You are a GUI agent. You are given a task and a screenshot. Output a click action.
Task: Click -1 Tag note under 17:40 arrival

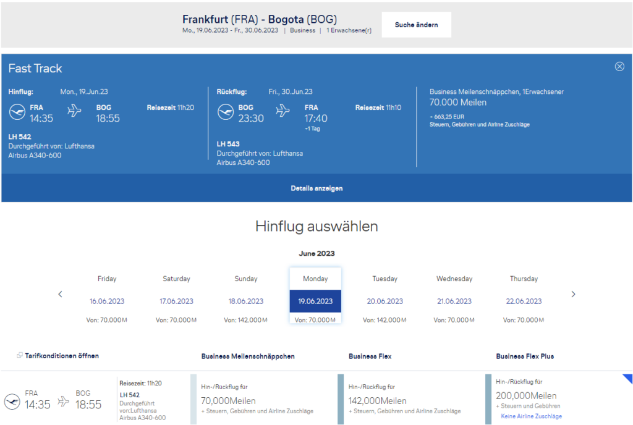click(312, 128)
